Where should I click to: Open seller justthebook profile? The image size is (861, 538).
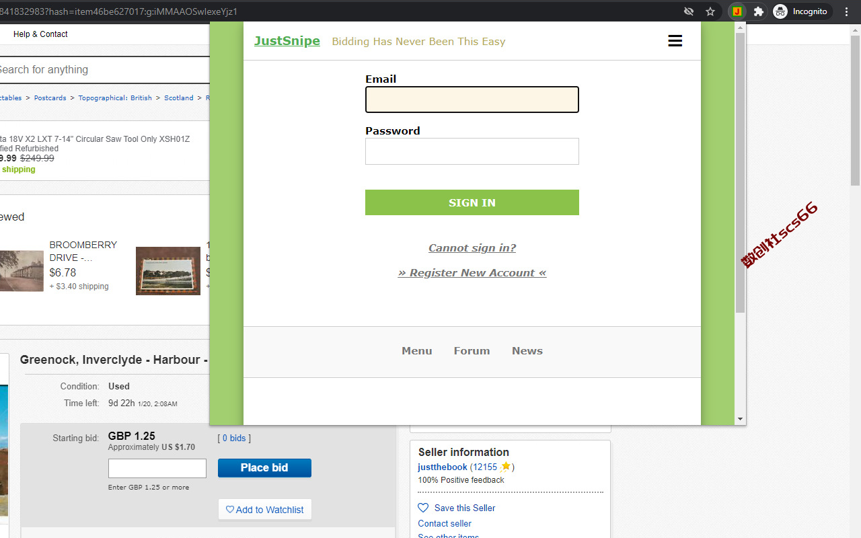[x=443, y=467]
